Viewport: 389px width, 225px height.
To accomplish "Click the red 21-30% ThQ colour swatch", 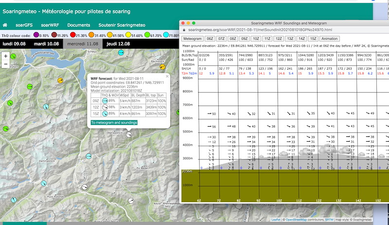I will tap(72, 35).
